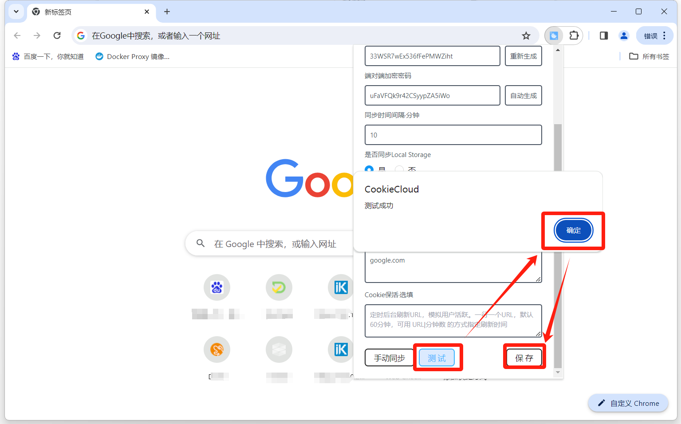Open Docker Proxy bookmark
681x424 pixels.
132,56
